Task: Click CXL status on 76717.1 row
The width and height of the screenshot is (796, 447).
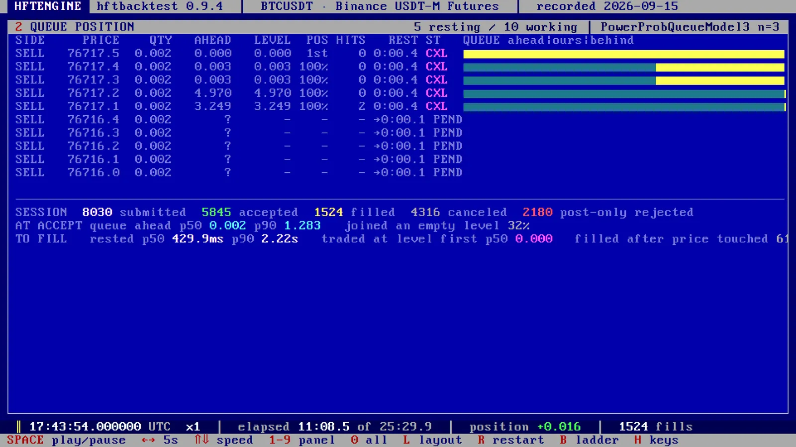Action: coord(436,106)
